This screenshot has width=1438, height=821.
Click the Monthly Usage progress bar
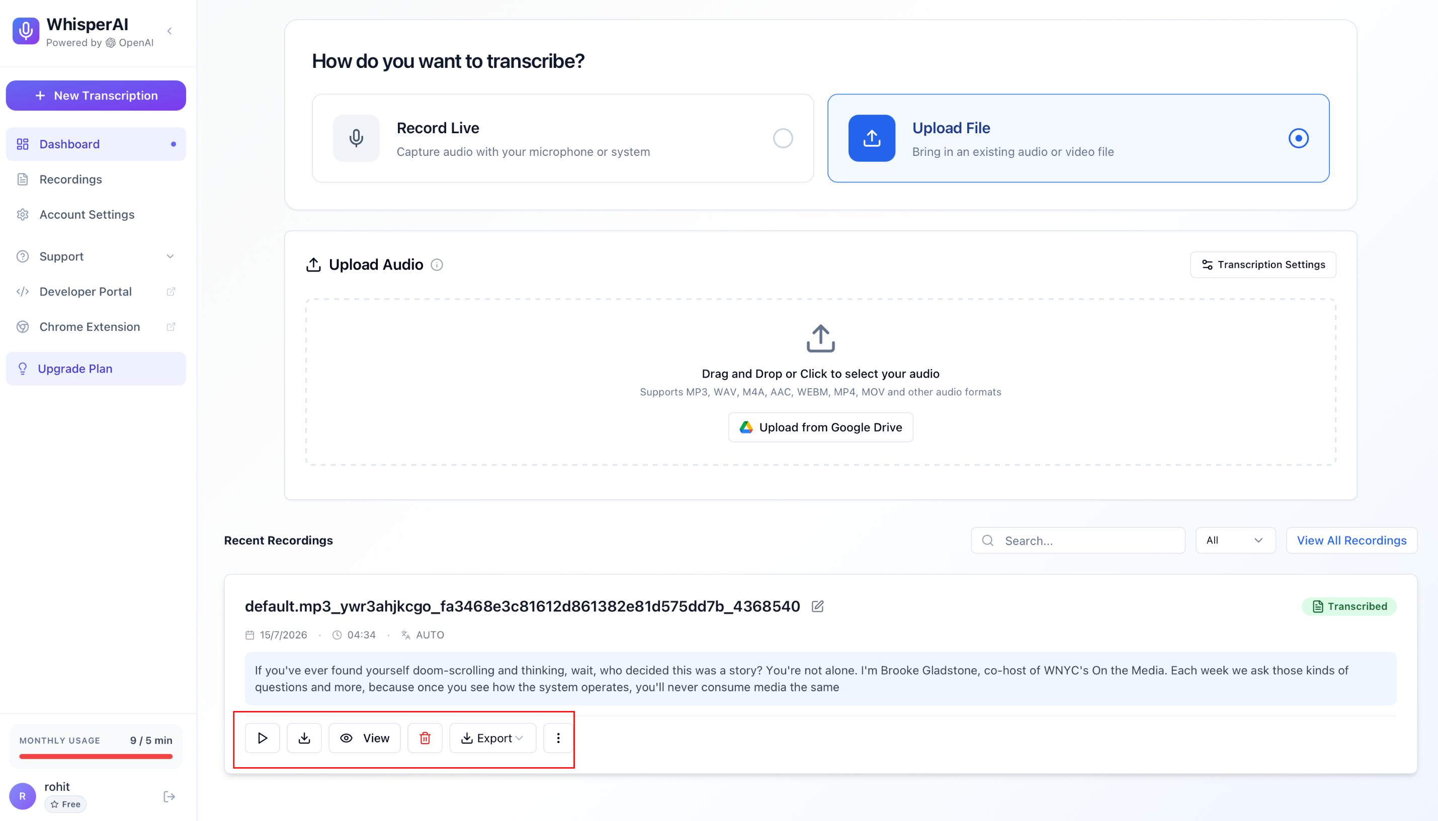96,757
